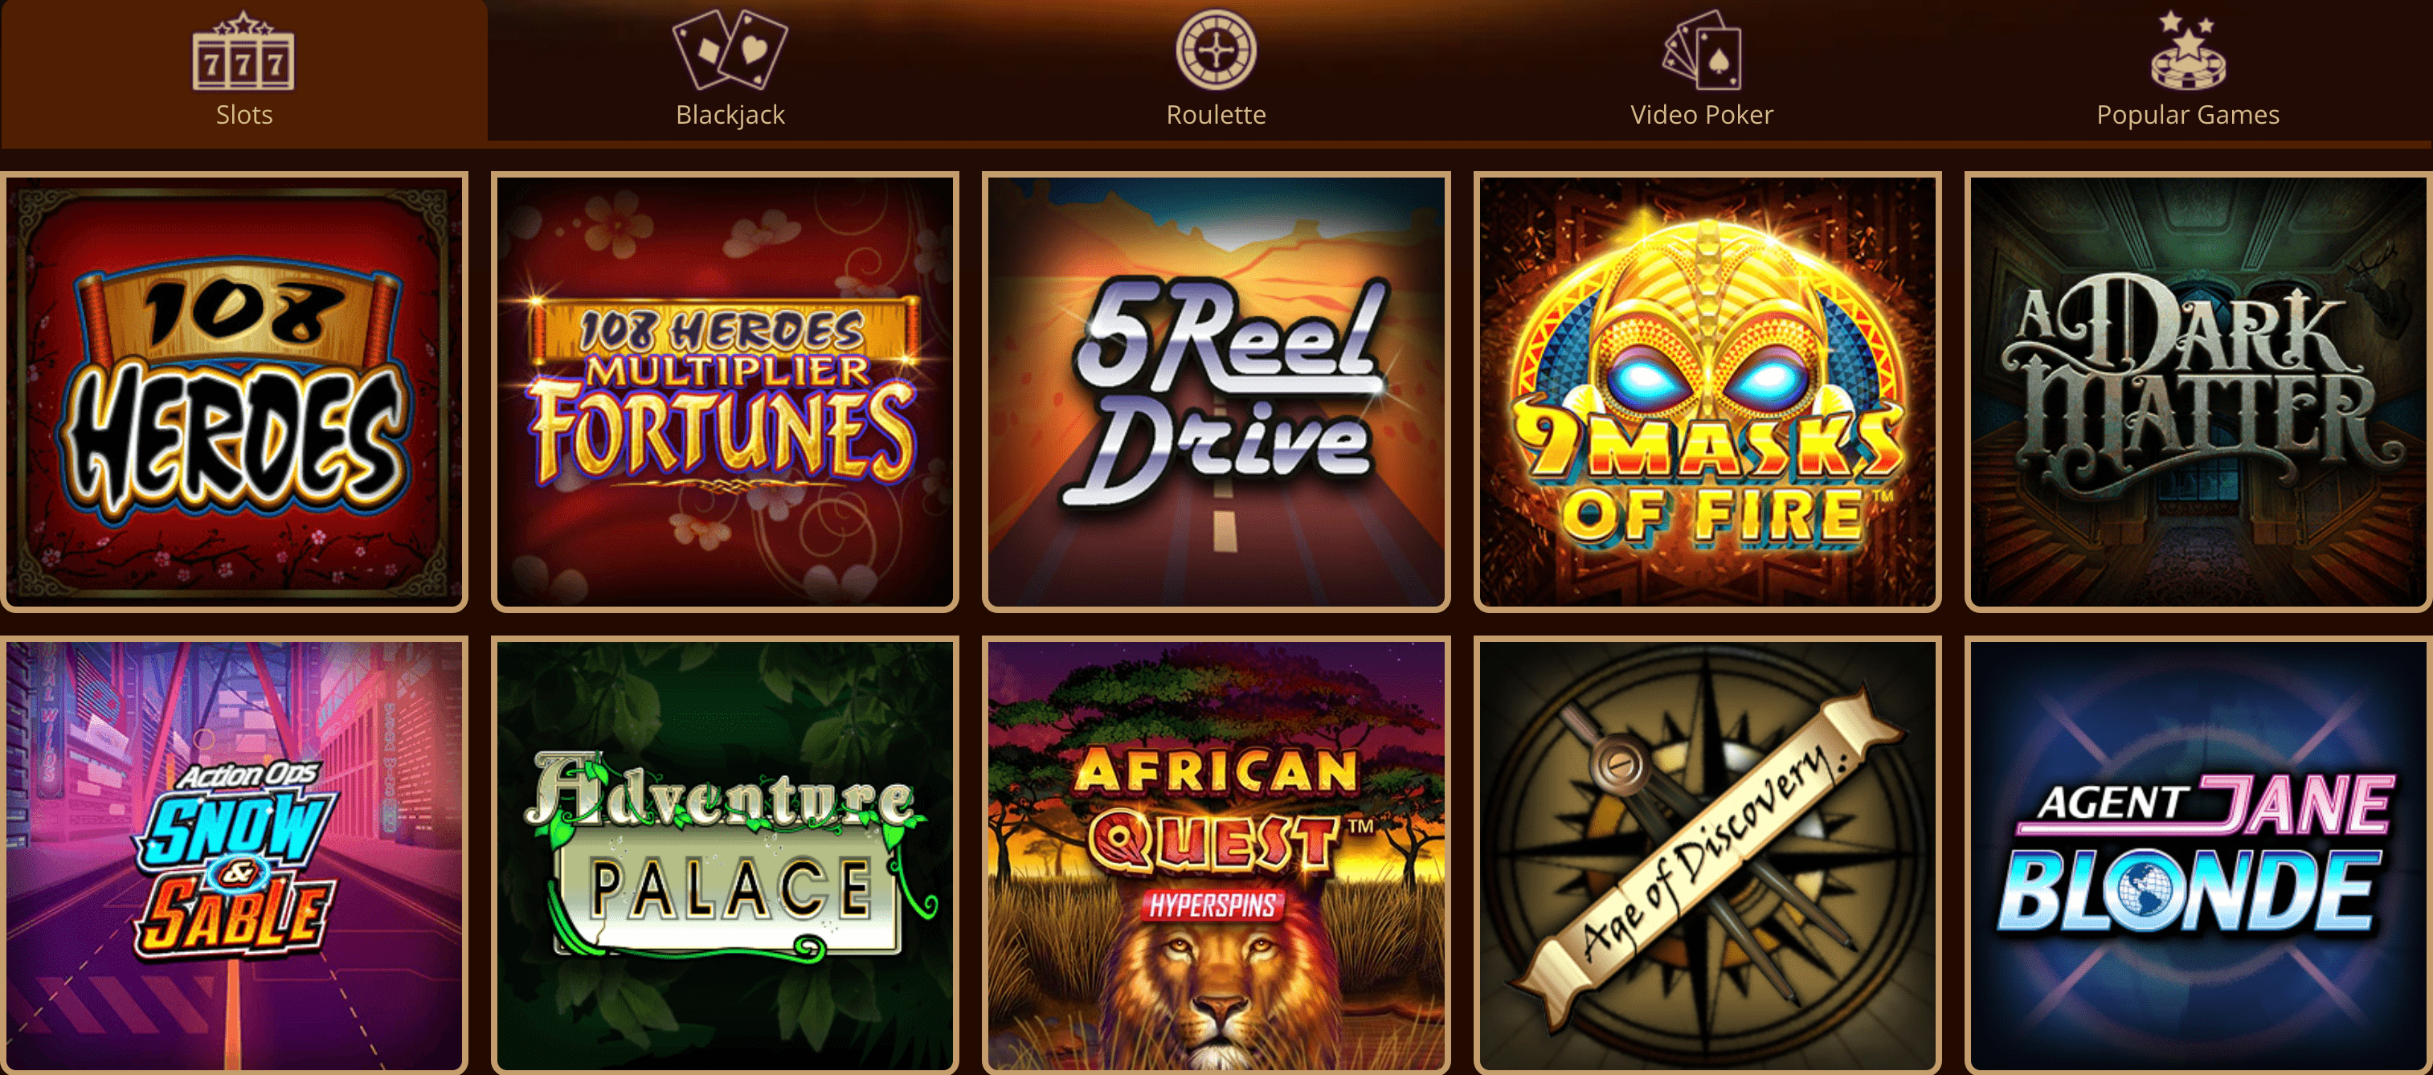
Task: Launch the Agent Jane Blonde slot
Action: point(2198,855)
